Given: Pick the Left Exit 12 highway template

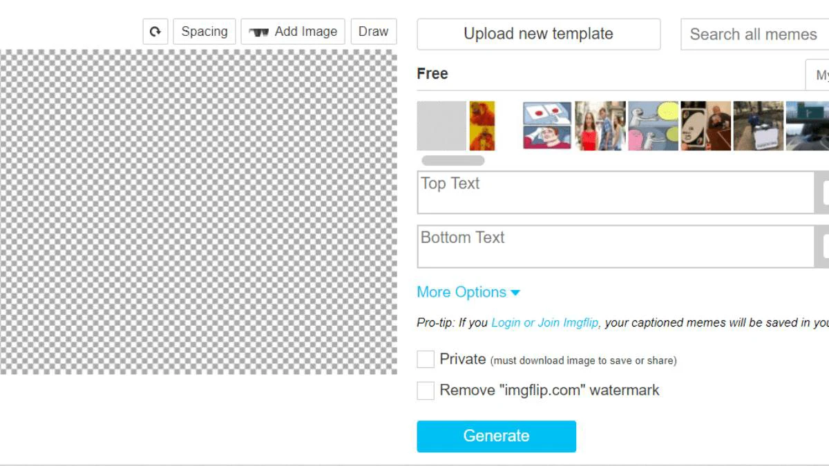Looking at the screenshot, I should coord(808,126).
